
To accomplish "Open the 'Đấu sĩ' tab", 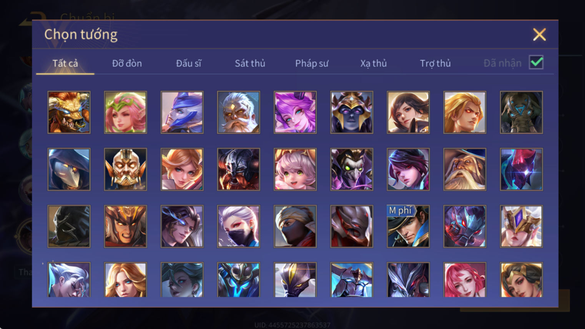I will click(188, 63).
